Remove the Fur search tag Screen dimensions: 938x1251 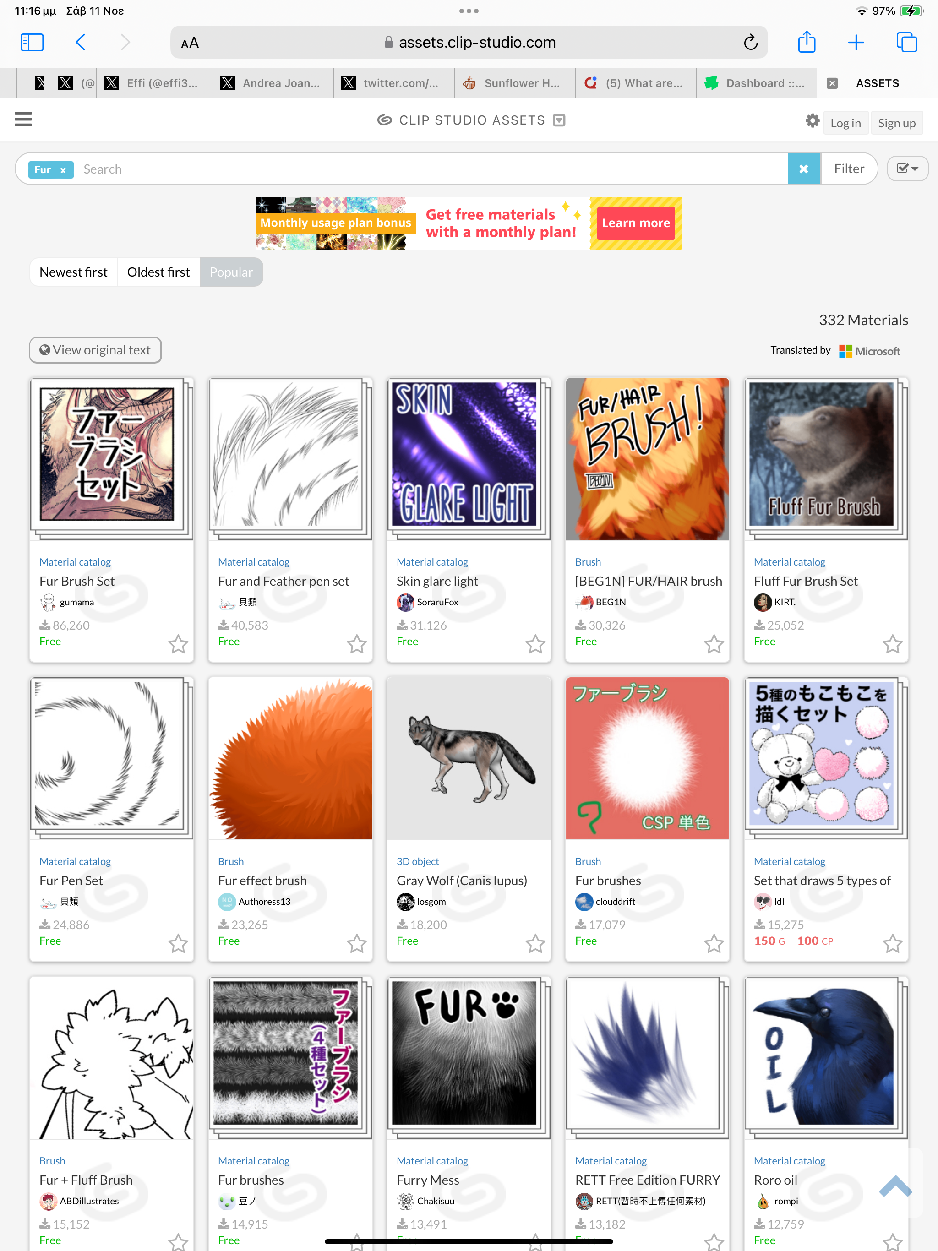63,170
